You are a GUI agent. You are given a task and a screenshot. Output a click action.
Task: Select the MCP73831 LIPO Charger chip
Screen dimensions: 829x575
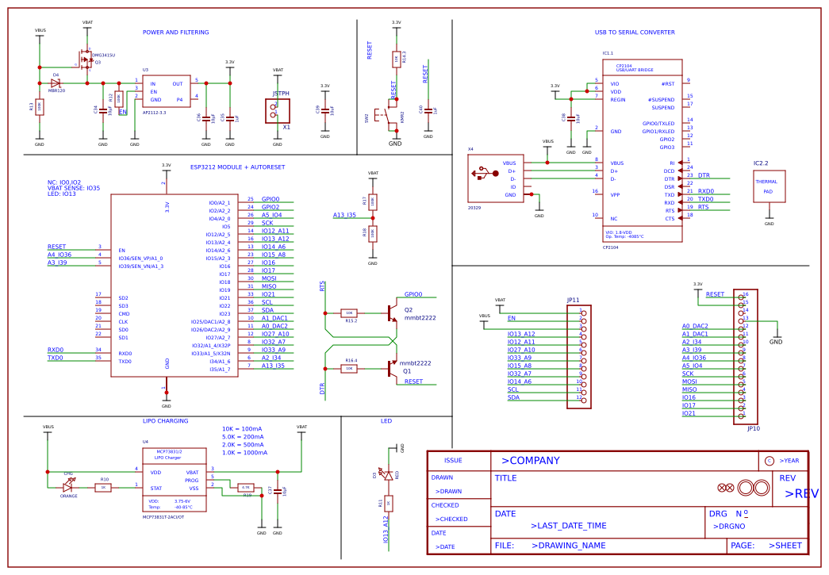click(x=174, y=480)
